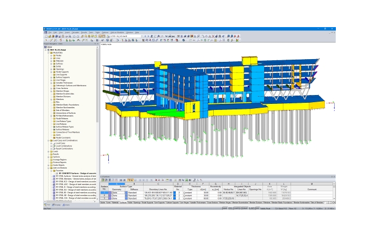Open the Help menu

137,33
